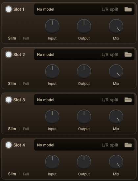This screenshot has width=138, height=181.
Task: Toggle the Slot 2 power LED
Action: point(9,55)
